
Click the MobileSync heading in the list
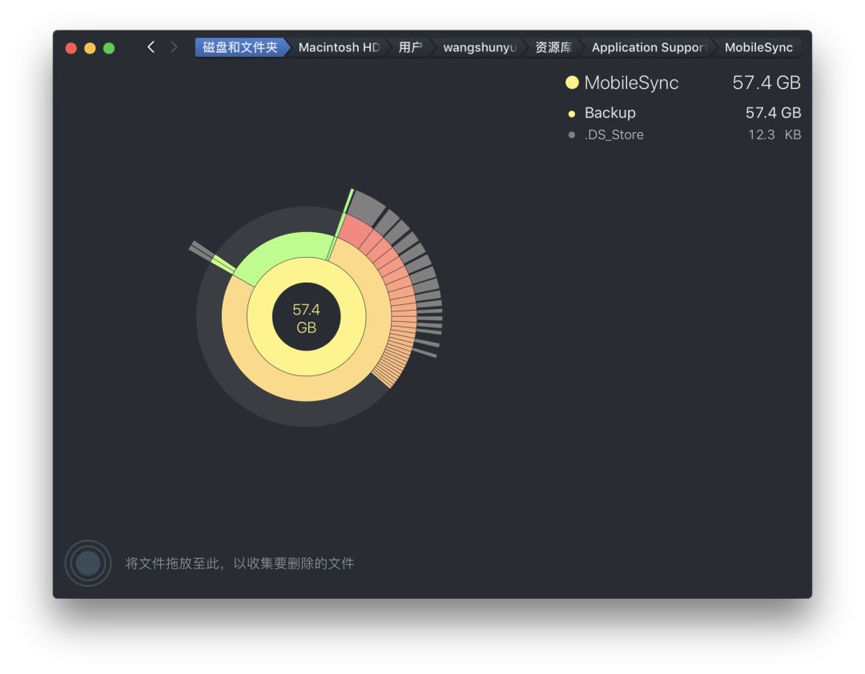coord(631,82)
